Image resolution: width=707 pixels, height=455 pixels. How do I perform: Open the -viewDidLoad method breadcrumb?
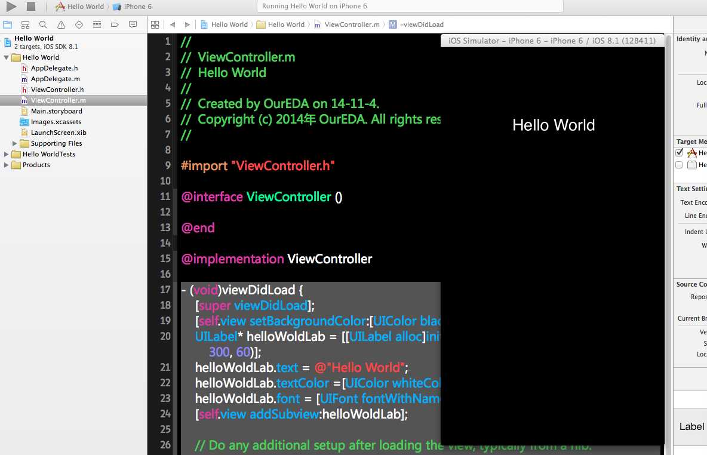pos(416,25)
